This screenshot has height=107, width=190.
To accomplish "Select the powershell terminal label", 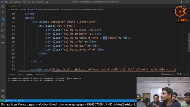I will [x=166, y=74].
